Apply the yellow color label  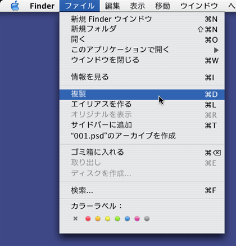tap(108, 218)
